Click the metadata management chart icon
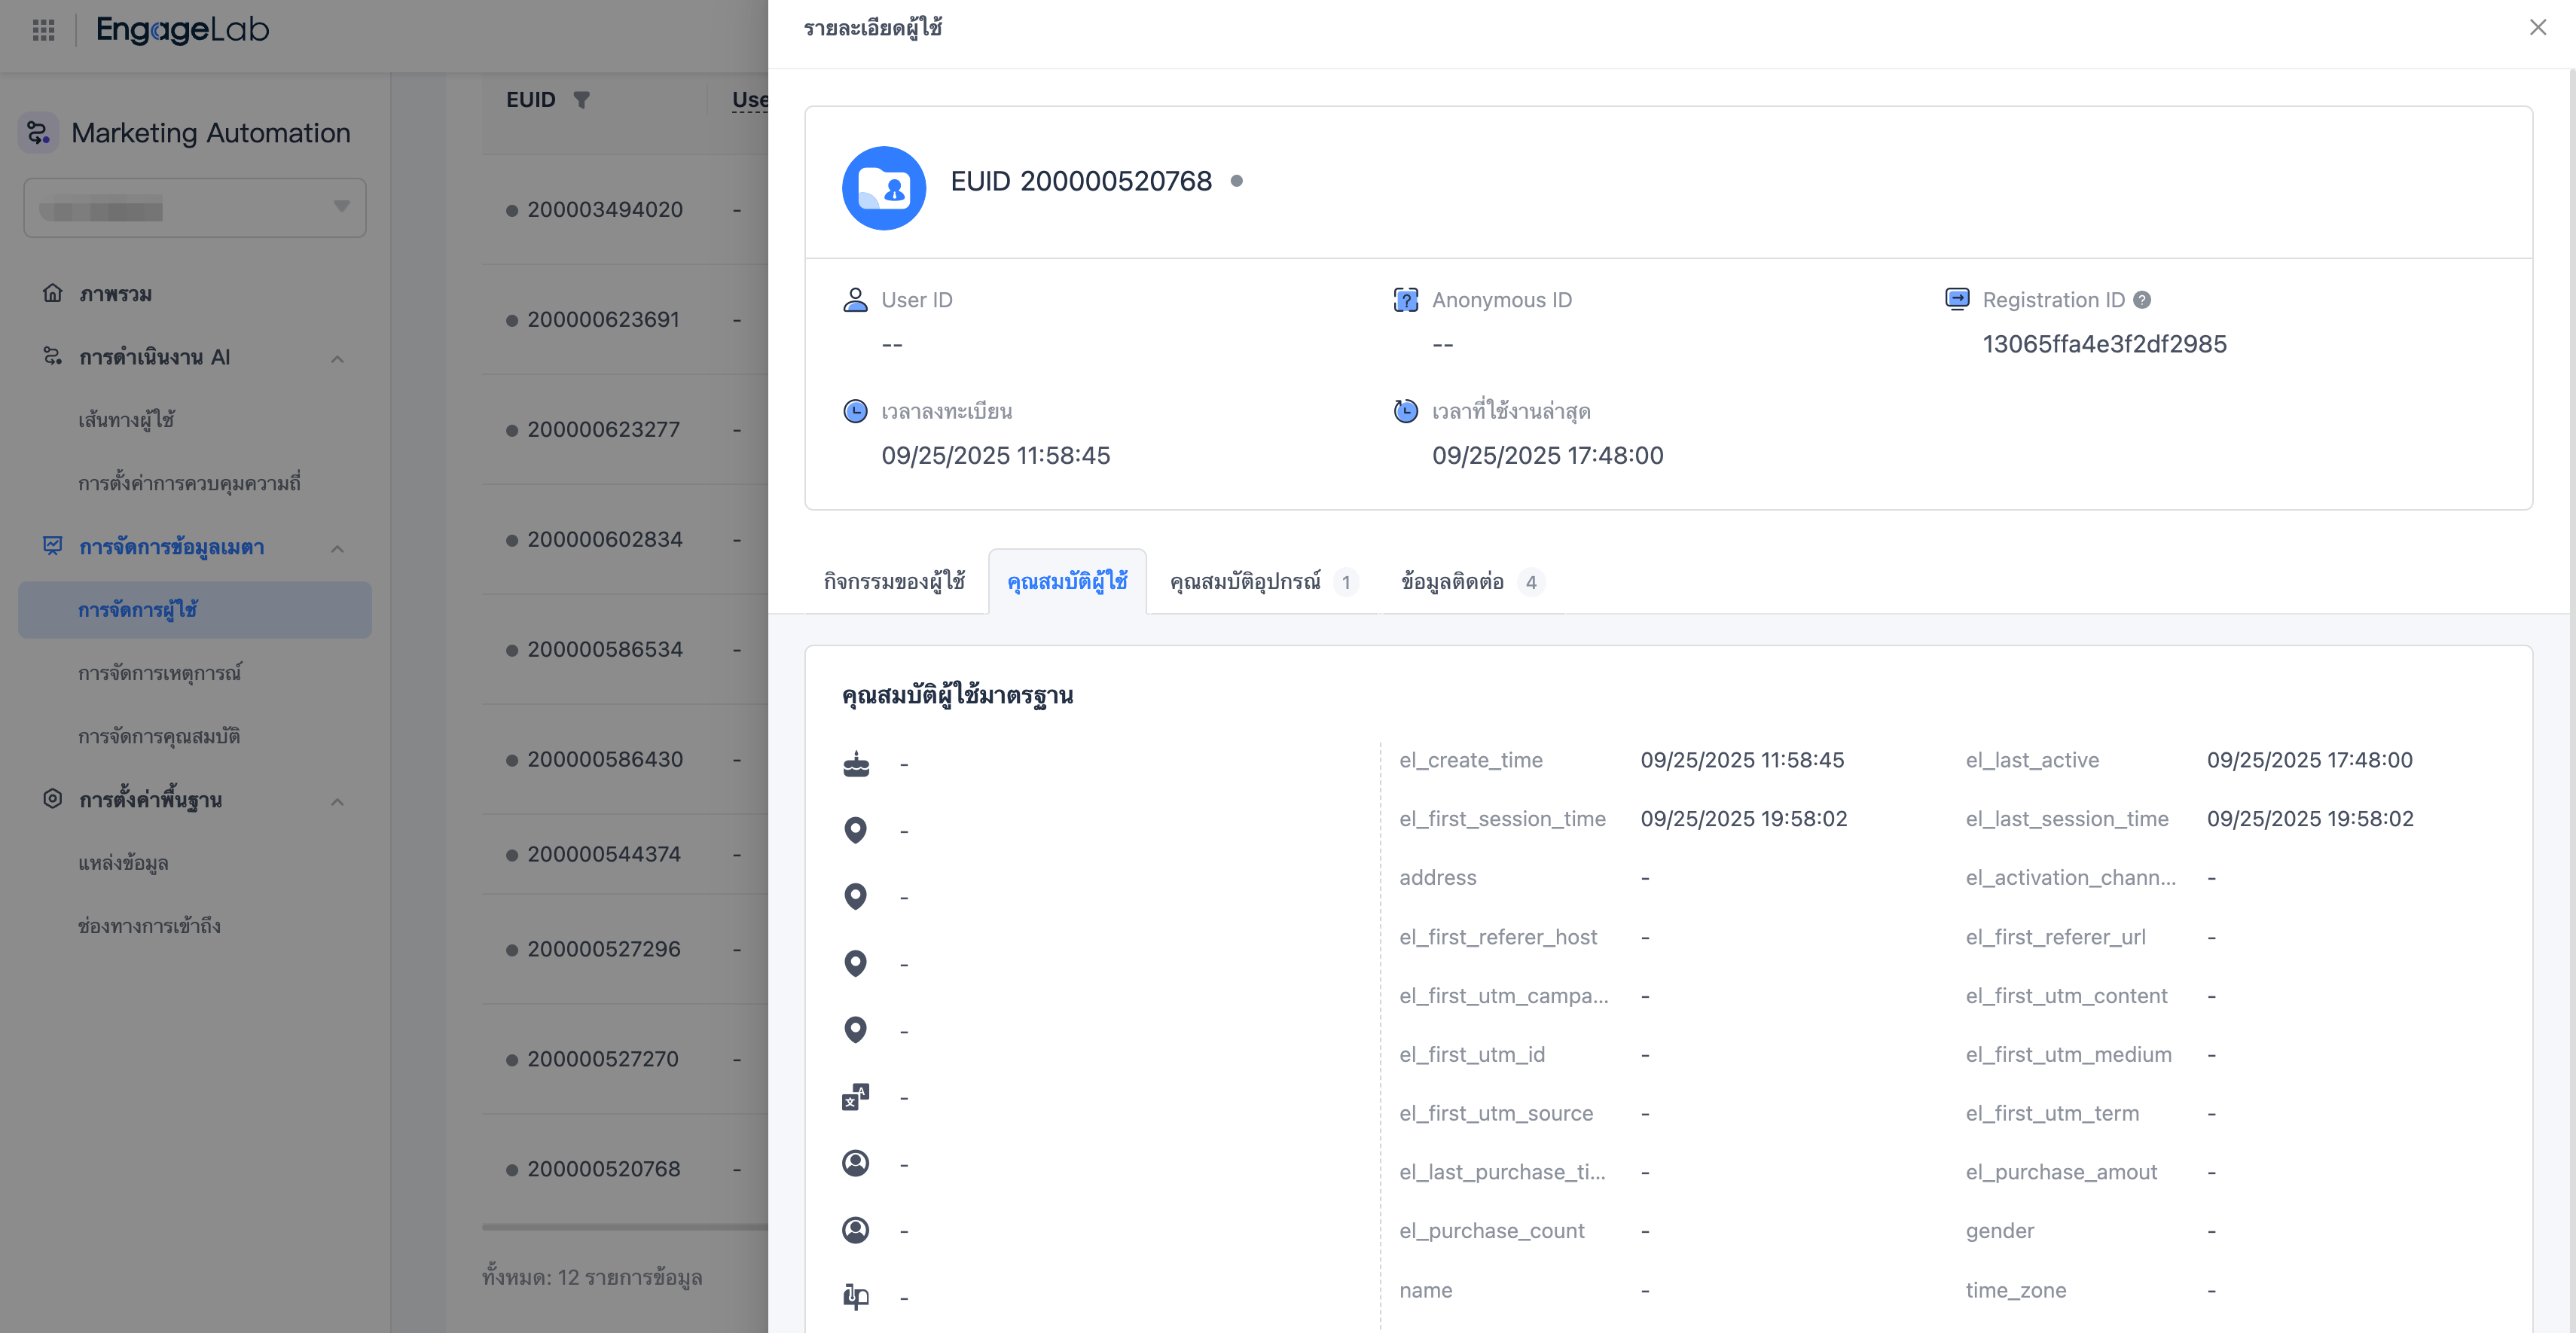The height and width of the screenshot is (1333, 2576). [x=52, y=546]
